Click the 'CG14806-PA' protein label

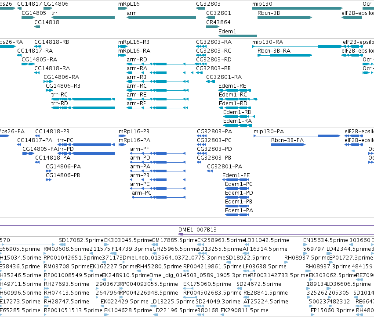tap(63, 167)
